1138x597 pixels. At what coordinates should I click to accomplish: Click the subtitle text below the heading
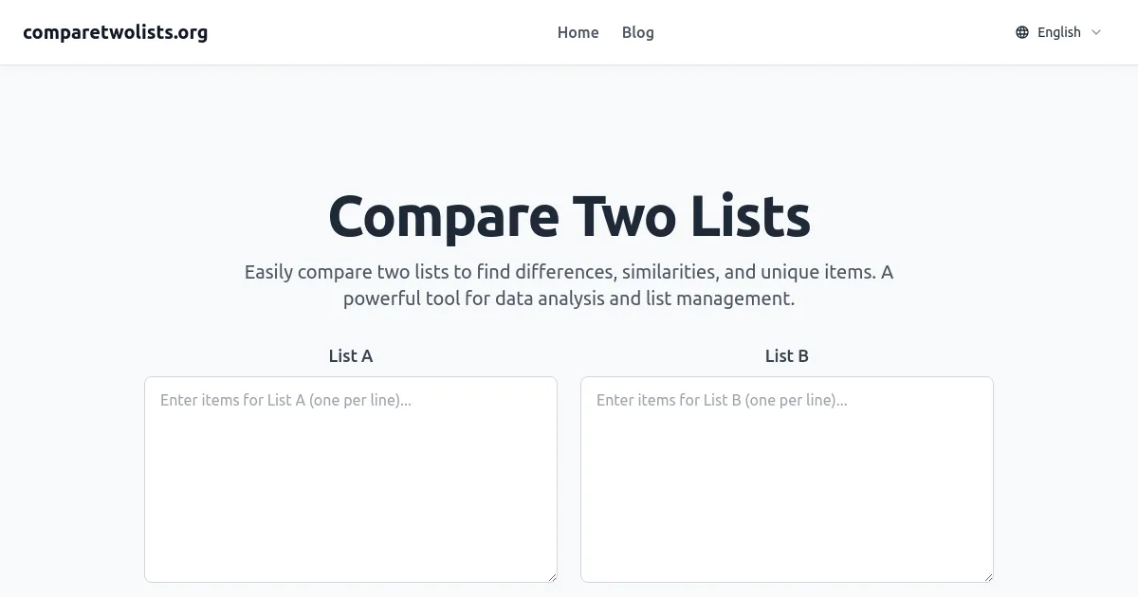tap(569, 284)
